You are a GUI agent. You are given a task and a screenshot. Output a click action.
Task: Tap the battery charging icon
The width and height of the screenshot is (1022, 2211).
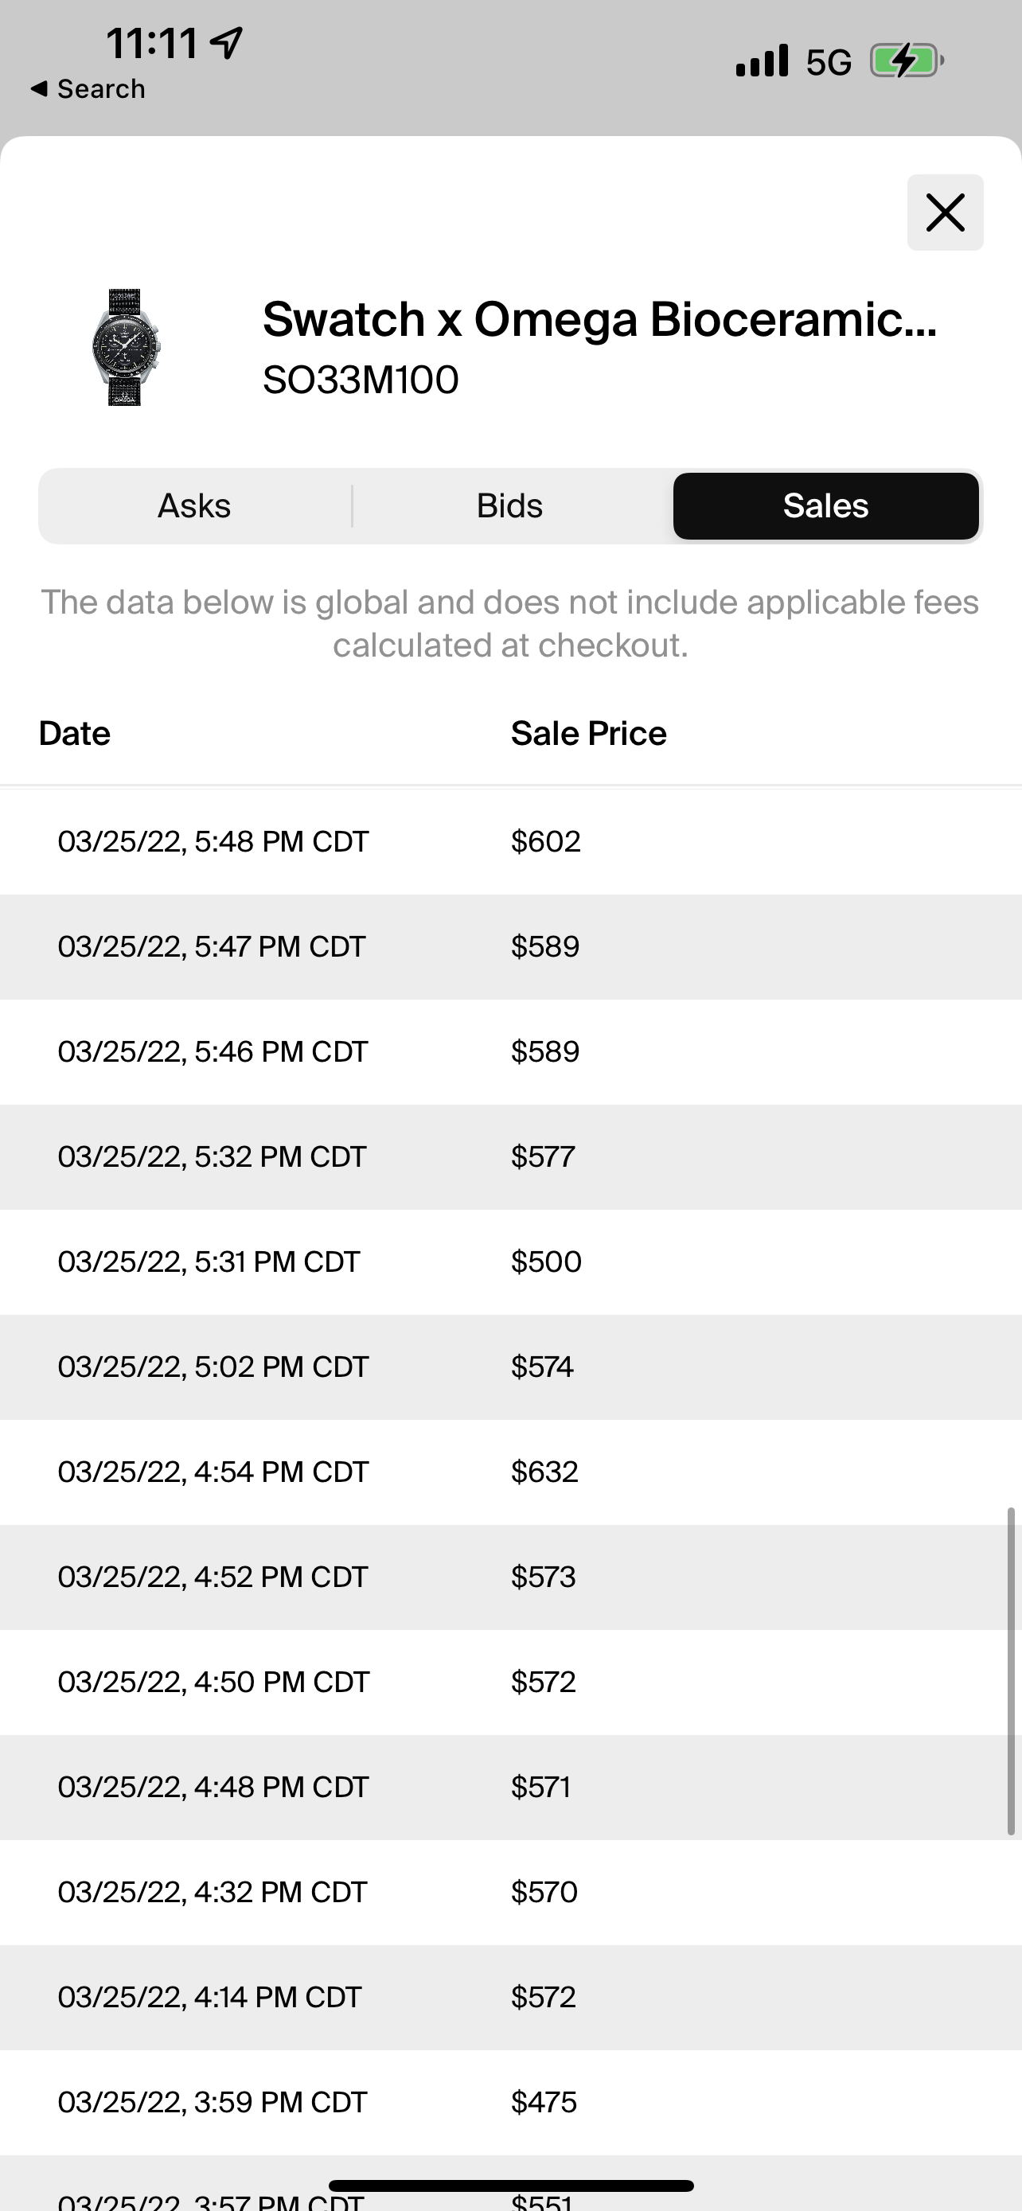click(906, 62)
